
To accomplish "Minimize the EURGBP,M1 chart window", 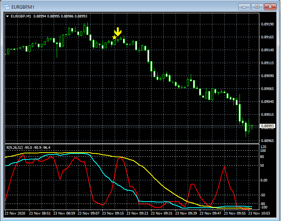I will click(244, 6).
